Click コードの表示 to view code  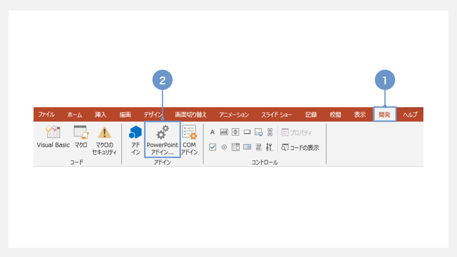point(300,147)
